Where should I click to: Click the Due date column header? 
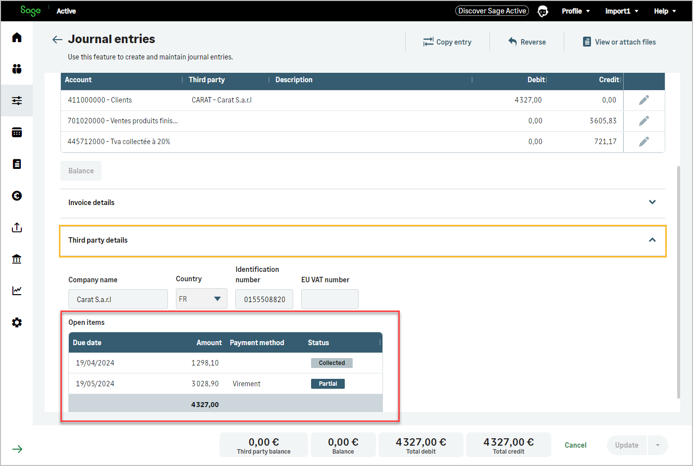(87, 343)
